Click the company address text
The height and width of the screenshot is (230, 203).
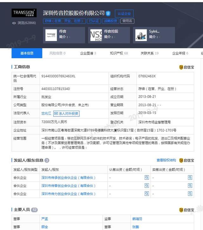click(x=109, y=130)
